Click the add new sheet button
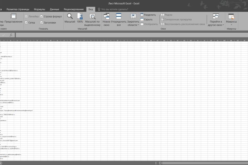The height and width of the screenshot is (165, 248). click(1, 163)
